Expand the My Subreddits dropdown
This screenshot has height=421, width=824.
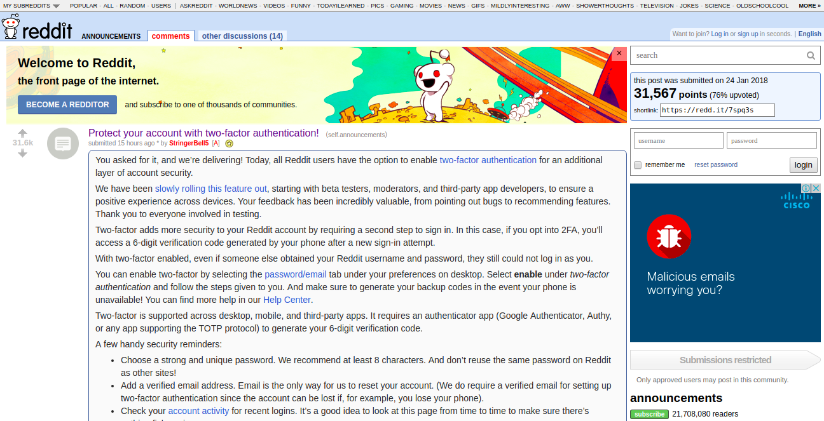coord(32,6)
